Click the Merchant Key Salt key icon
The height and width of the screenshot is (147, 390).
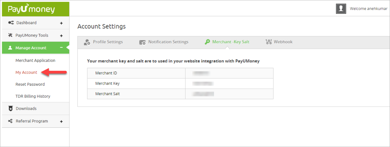tap(207, 42)
